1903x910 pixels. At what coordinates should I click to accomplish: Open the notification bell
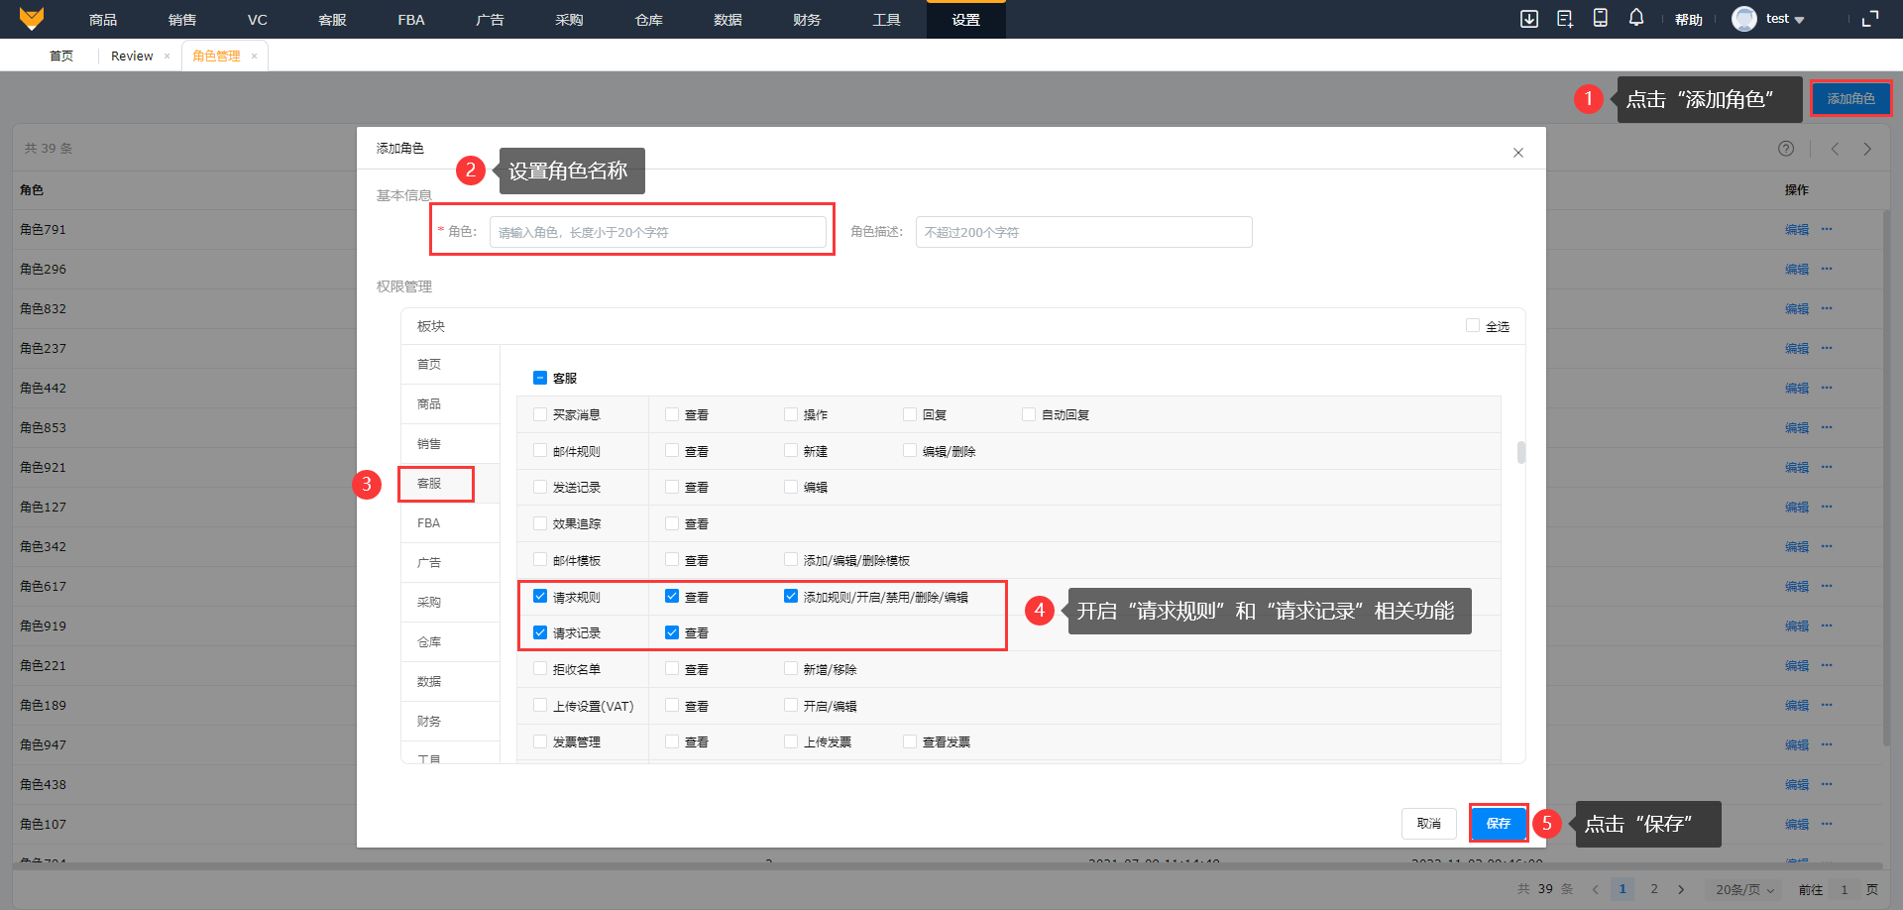(x=1636, y=18)
